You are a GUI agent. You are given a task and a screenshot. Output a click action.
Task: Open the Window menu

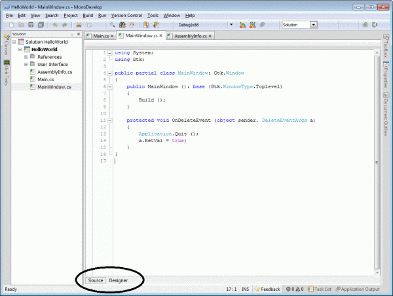point(172,16)
